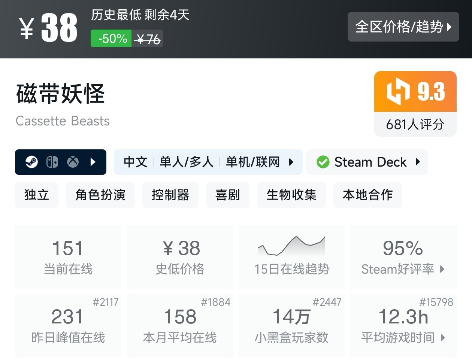Click the 昨日峰值在线 ranking #2117 stat card
This screenshot has width=472, height=362.
68,325
